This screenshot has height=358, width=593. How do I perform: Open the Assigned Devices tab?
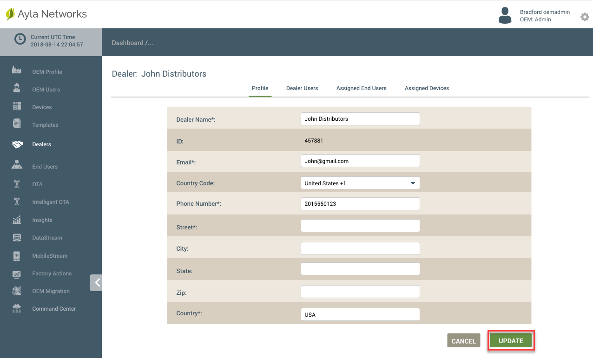(427, 88)
